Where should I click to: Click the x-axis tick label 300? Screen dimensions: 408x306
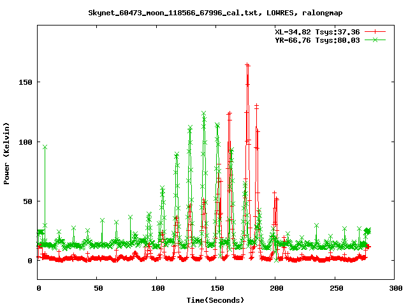[396, 288]
